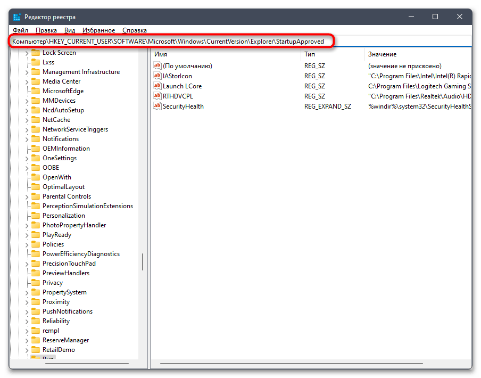Click the Realtek Audio path value data
Screen dimensions: 481x378
click(419, 96)
